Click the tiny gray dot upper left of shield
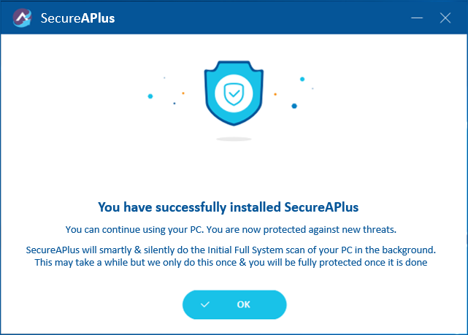468x335 pixels. pos(164,77)
